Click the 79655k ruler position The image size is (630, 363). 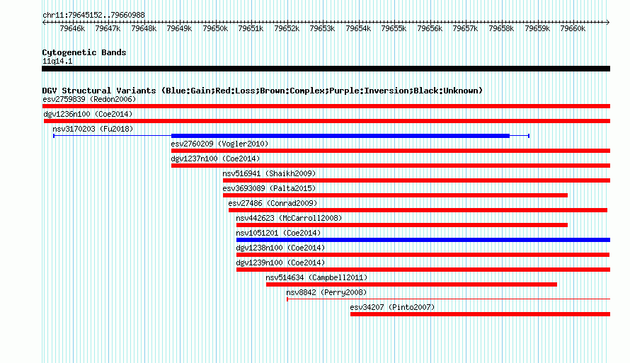pyautogui.click(x=394, y=28)
